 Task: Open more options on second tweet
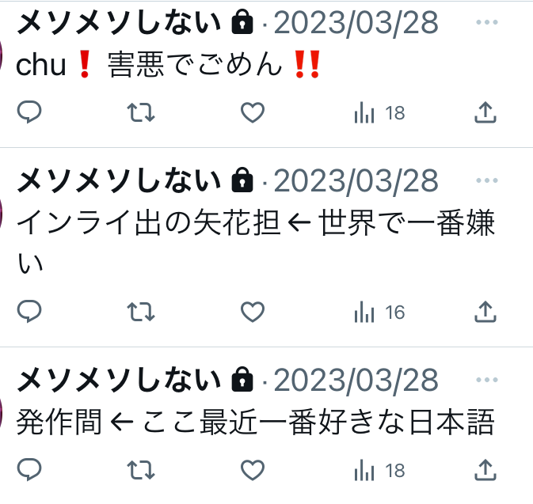[x=487, y=180]
